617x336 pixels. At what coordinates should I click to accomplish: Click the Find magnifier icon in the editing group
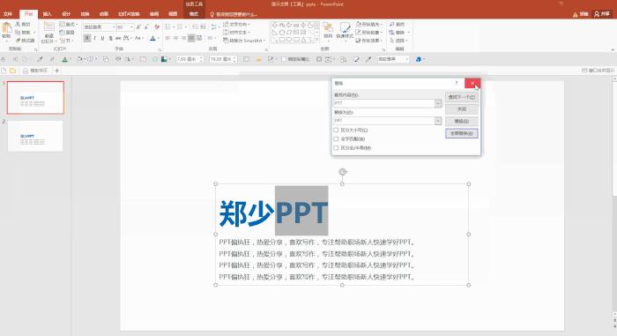[392, 25]
